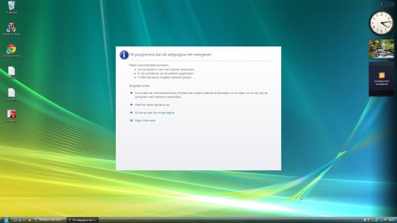Click the analog clock gadget
This screenshot has width=397, height=223.
point(381,23)
